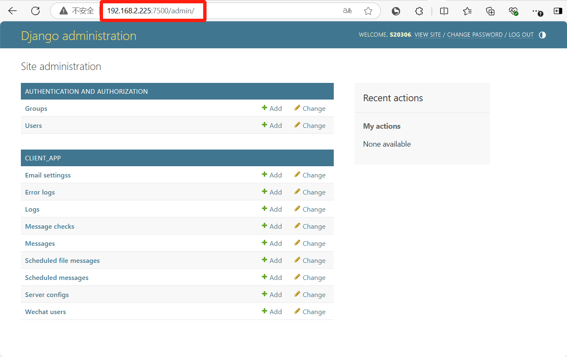Open the browser extensions puzzle icon
567x357 pixels.
click(x=419, y=11)
